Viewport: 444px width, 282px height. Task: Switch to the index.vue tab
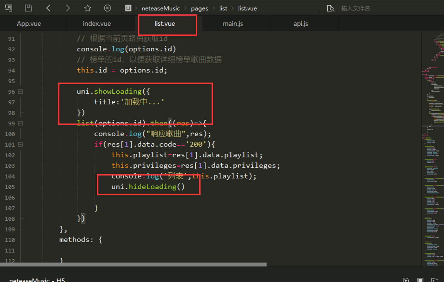point(97,24)
